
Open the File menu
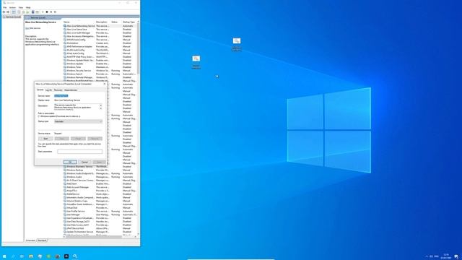pyautogui.click(x=5, y=8)
